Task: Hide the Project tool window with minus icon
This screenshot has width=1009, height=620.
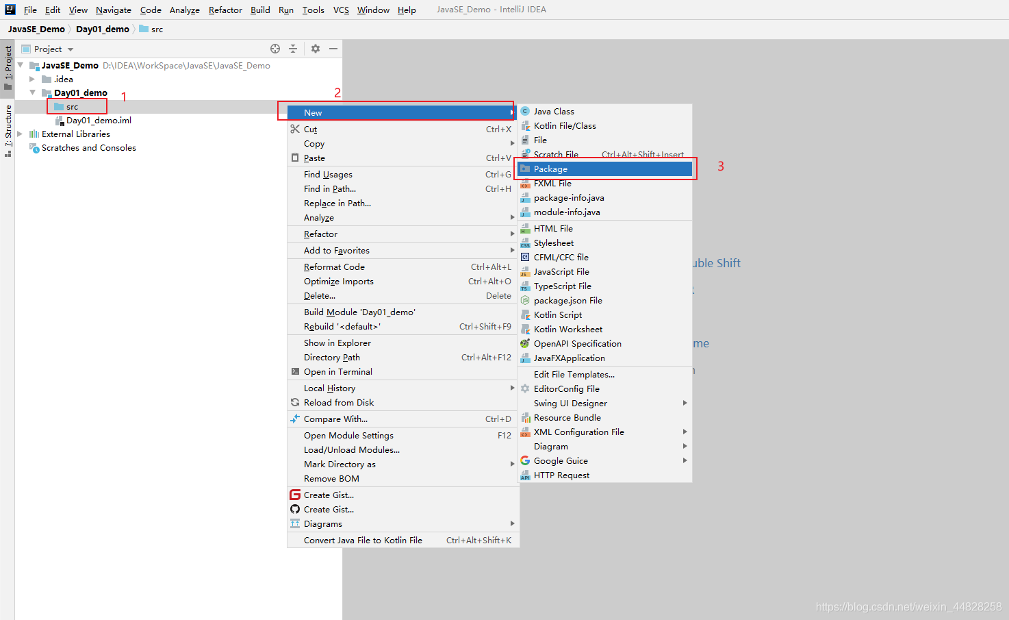Action: click(x=333, y=49)
